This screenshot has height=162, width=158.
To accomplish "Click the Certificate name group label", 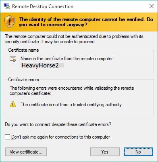I will click(23, 50).
